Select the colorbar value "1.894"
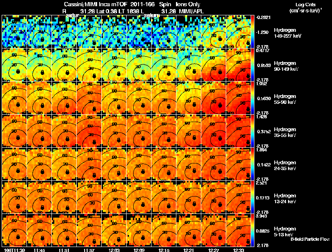 pos(262,150)
